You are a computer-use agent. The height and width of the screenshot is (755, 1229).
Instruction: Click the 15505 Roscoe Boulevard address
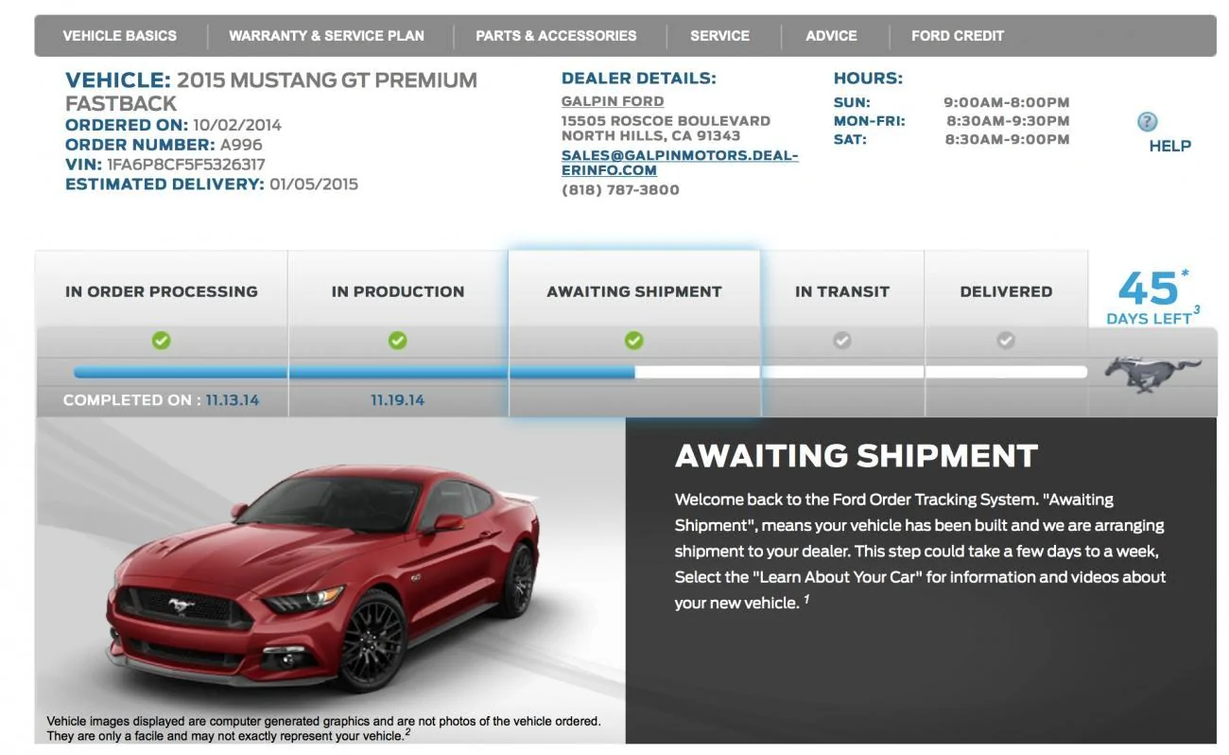pos(666,121)
